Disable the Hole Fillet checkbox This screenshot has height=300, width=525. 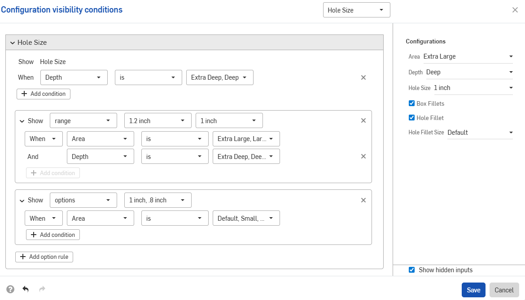pyautogui.click(x=411, y=117)
